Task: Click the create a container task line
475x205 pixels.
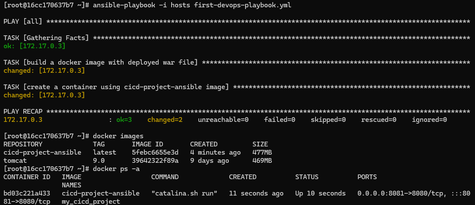Action: point(116,87)
